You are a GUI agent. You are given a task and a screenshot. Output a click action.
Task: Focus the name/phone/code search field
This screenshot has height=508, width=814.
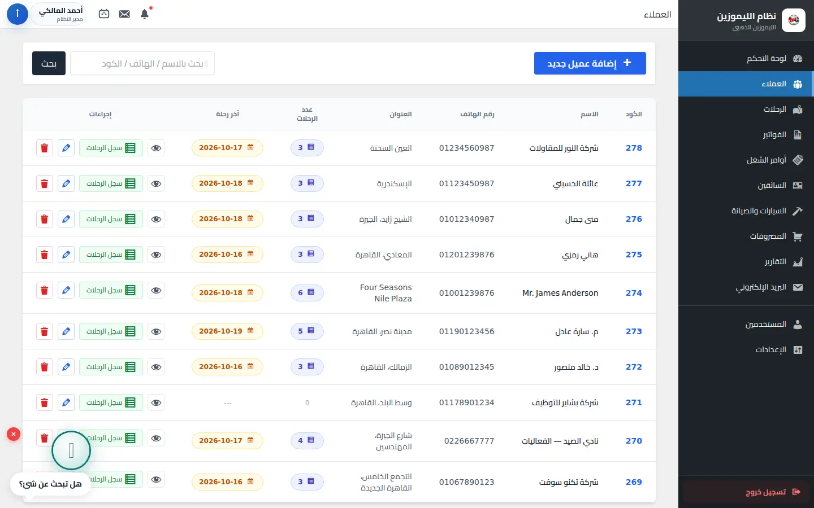click(142, 63)
